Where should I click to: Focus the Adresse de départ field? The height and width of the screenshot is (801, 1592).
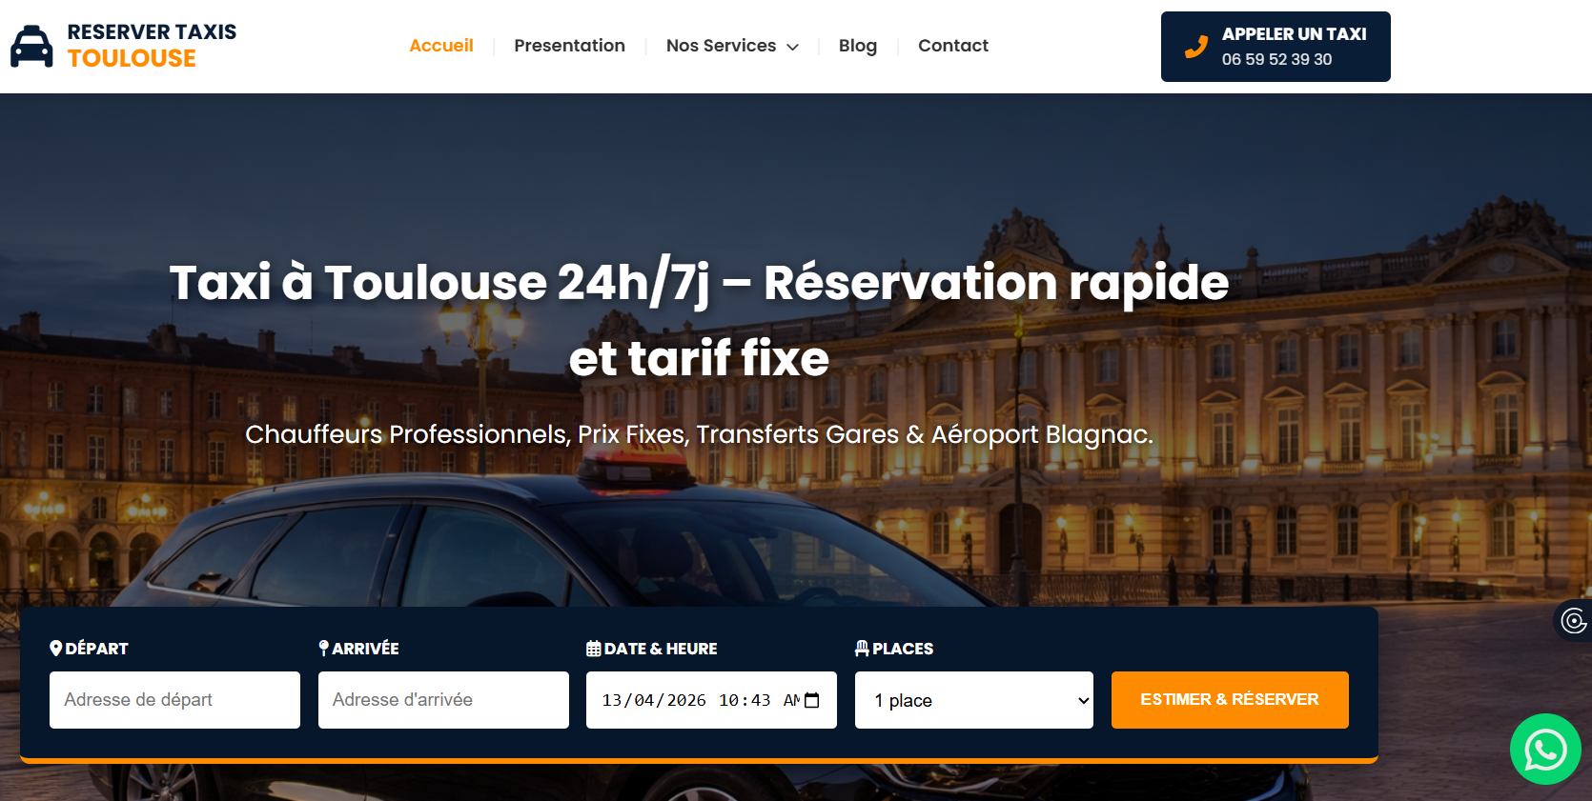(x=174, y=700)
